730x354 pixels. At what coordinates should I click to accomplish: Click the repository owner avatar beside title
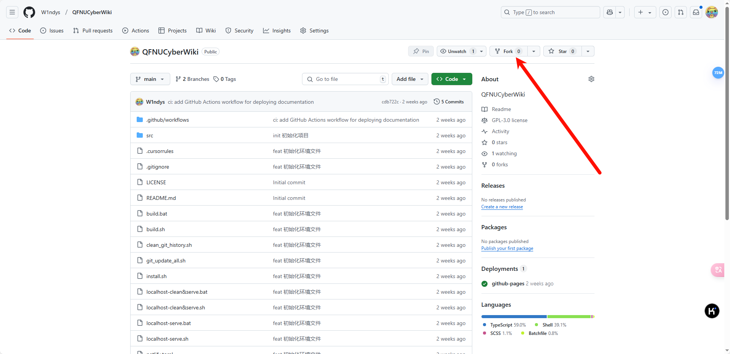135,51
